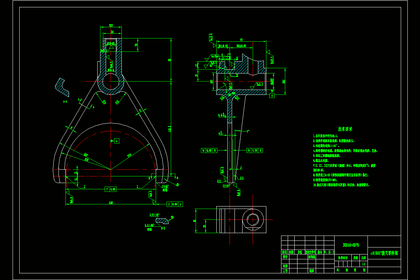Click the 重量 cell in title block
Screen dimensions: 420x280
pos(356,258)
